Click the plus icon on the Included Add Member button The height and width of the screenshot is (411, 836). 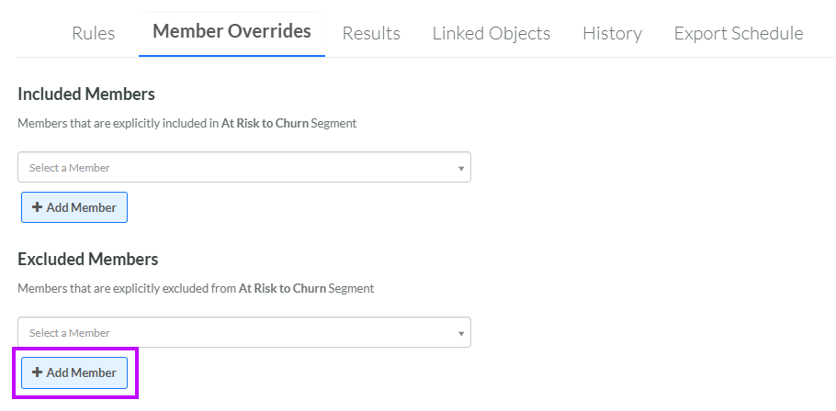pyautogui.click(x=37, y=207)
